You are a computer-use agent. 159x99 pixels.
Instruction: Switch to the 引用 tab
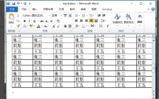[61, 9]
